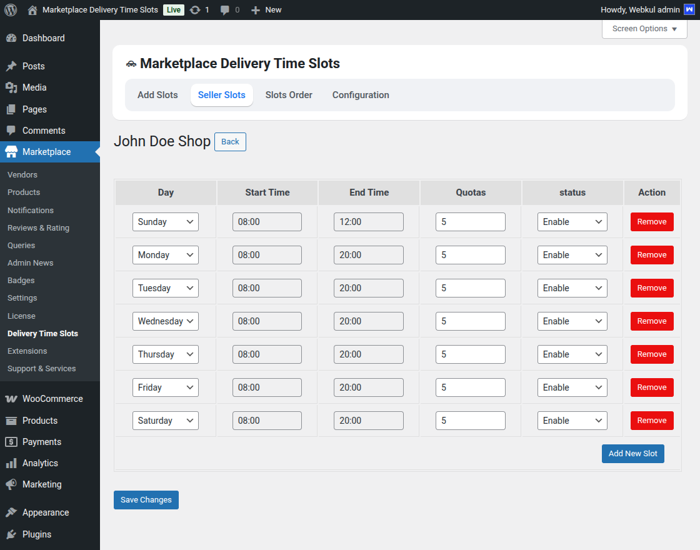The width and height of the screenshot is (700, 550).
Task: Click the Media sidebar icon
Action: tap(11, 87)
